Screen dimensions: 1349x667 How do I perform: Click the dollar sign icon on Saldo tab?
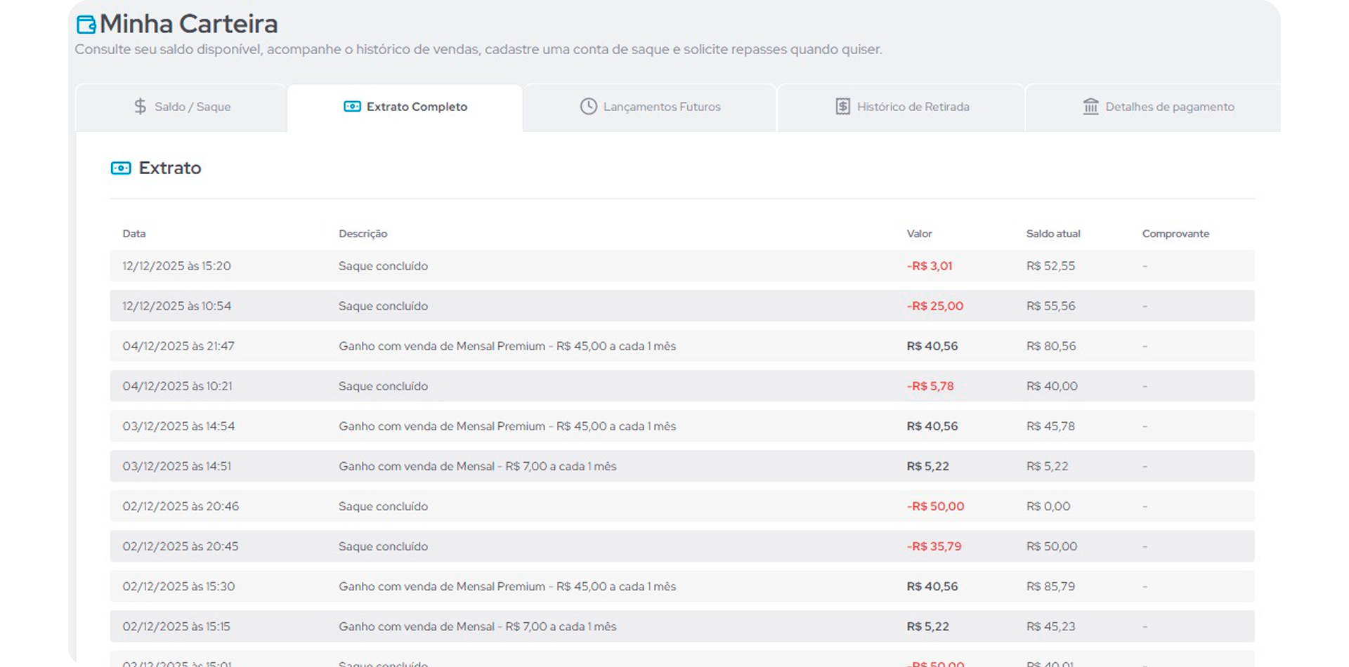click(140, 107)
